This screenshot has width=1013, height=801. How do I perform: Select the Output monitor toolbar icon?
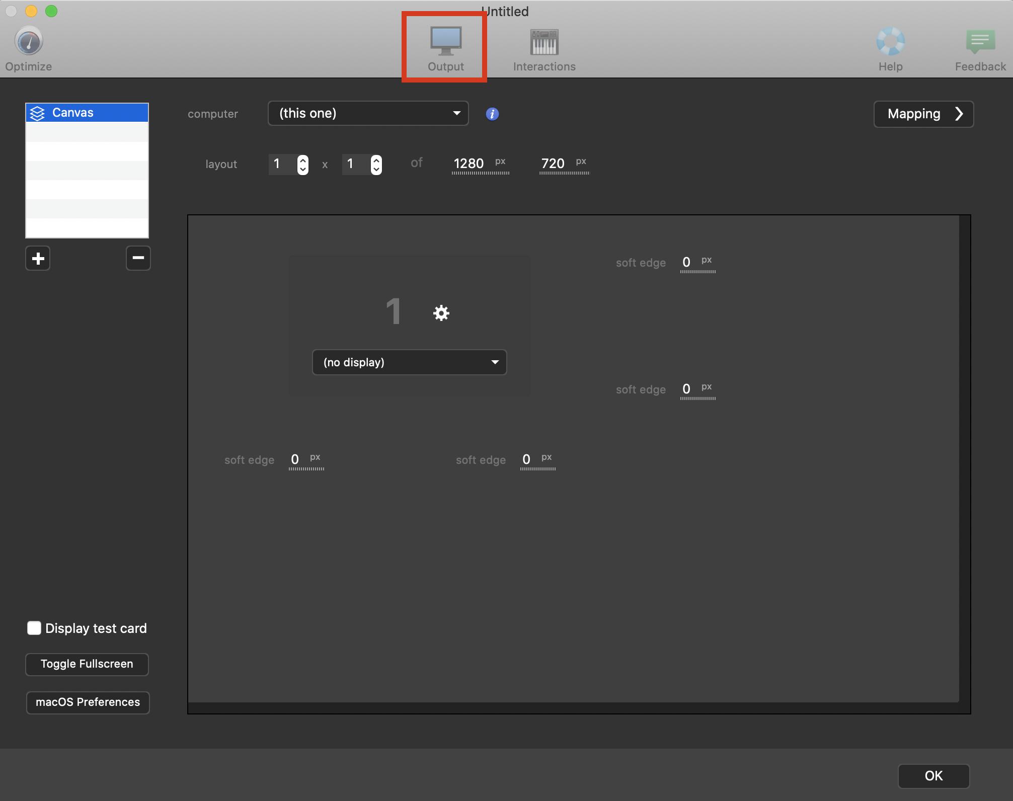pyautogui.click(x=445, y=42)
